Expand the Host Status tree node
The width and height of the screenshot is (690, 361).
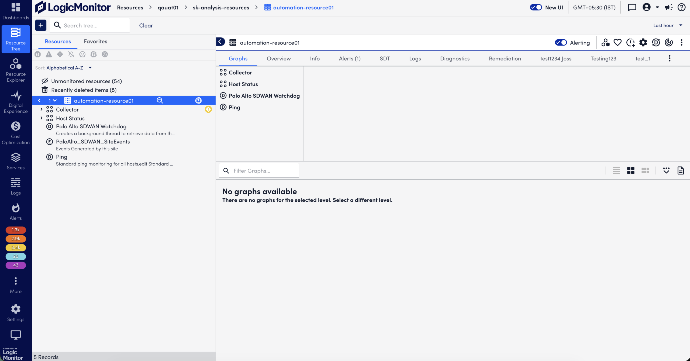click(x=41, y=118)
